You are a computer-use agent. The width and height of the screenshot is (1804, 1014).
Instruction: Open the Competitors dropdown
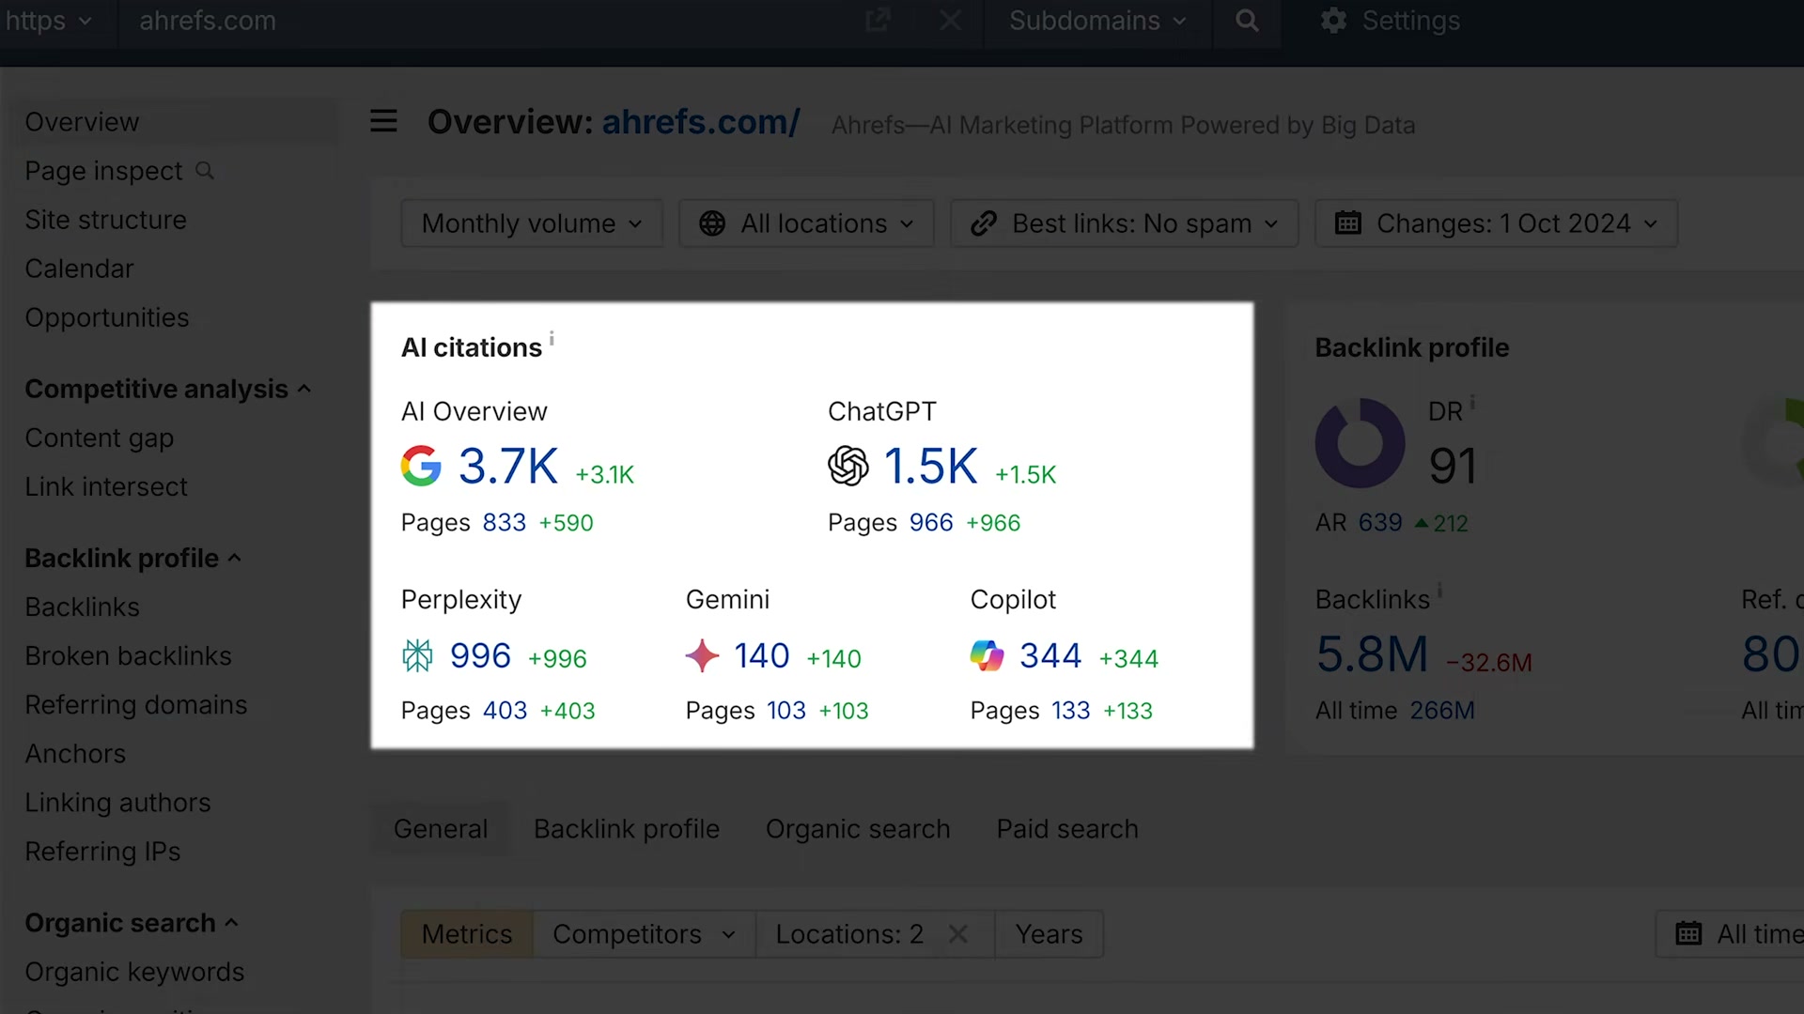point(644,934)
